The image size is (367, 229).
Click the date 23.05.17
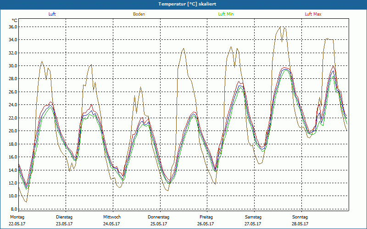pyautogui.click(x=64, y=224)
